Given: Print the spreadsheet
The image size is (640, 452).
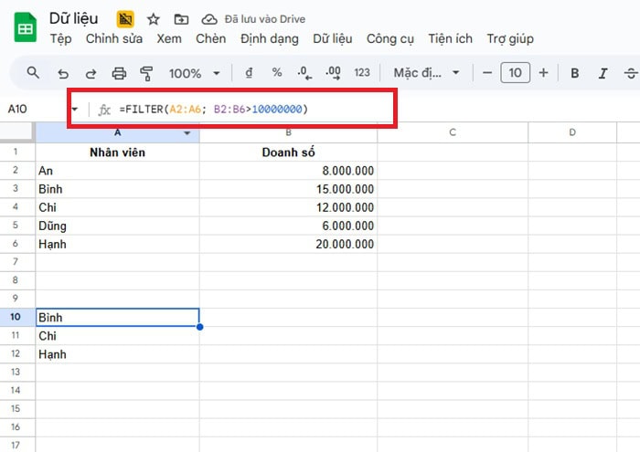Looking at the screenshot, I should (119, 73).
